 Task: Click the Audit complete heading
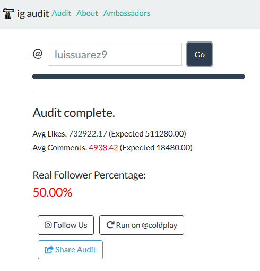[x=74, y=113]
